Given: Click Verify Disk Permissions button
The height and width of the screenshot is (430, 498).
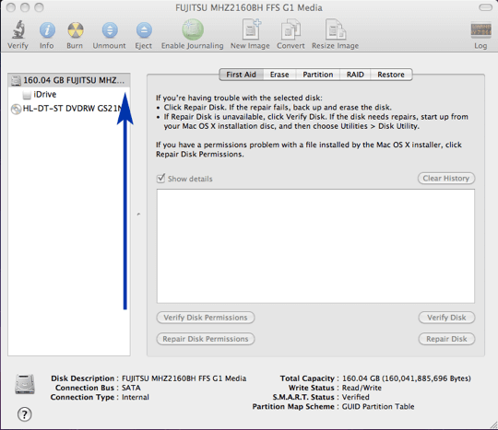Looking at the screenshot, I should [206, 318].
